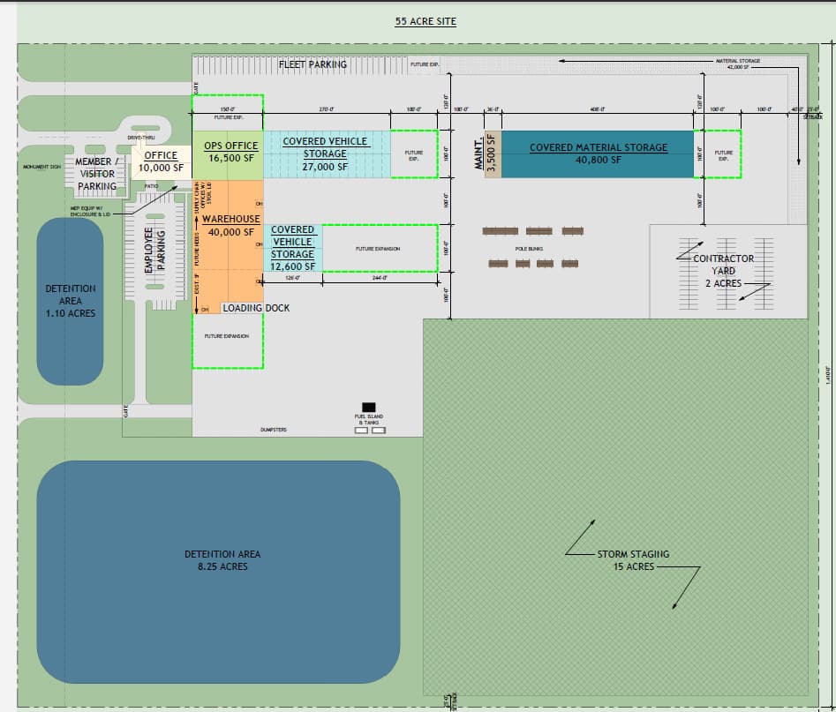Select the 126'-0" dimension label
Viewport: 836px width, 712px height.
(293, 278)
